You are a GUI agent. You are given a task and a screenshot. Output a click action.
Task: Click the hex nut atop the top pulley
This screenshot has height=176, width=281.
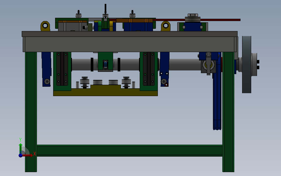(x=193, y=15)
